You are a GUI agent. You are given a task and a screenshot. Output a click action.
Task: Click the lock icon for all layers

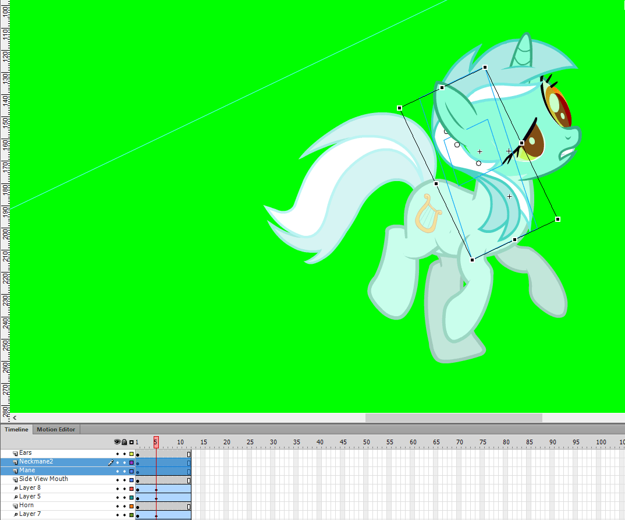(125, 442)
